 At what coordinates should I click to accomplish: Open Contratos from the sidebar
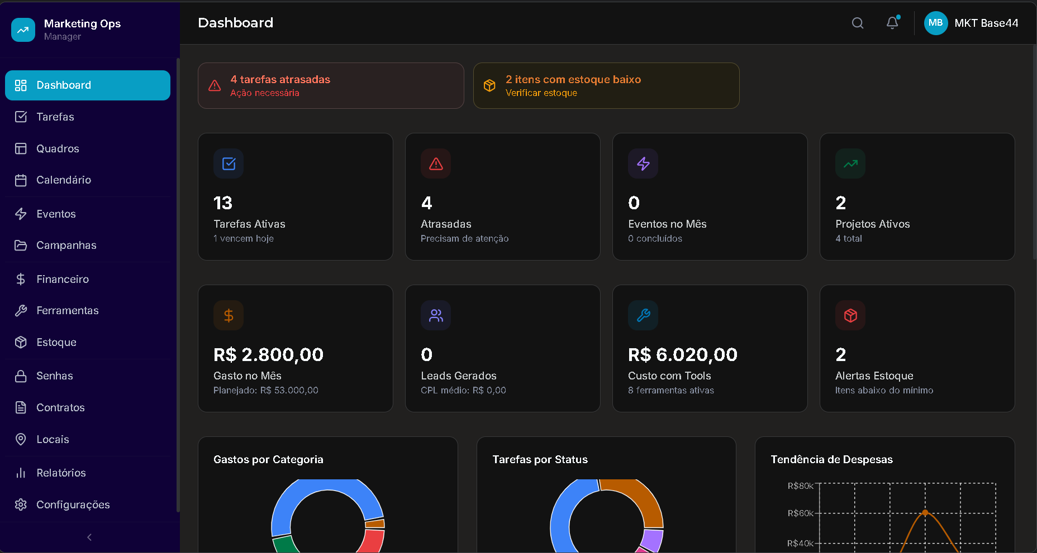(88, 407)
